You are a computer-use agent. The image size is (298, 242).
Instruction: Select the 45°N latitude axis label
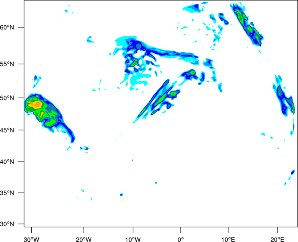click(7, 130)
